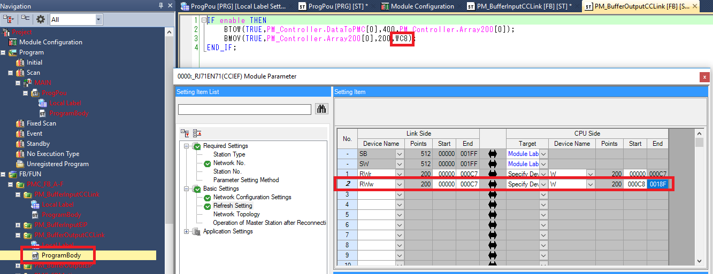Click the binoculars search icon in Setting Item List
Screen dimensions: 713x274
coord(321,109)
